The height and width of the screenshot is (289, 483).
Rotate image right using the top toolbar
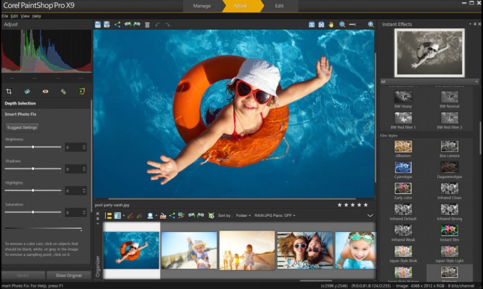coord(137,24)
